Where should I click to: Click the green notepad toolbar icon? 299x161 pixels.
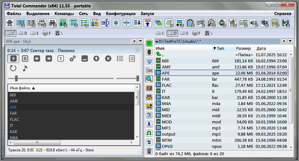[169, 23]
